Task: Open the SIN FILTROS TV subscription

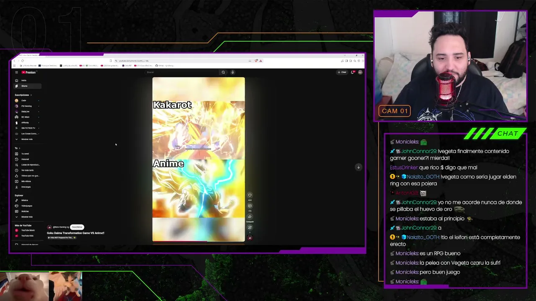Action: point(26,128)
